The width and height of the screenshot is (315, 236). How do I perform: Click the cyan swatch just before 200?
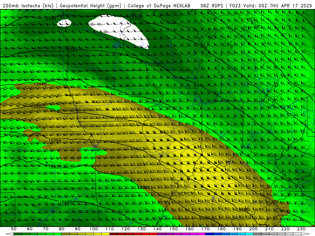pos(249,234)
